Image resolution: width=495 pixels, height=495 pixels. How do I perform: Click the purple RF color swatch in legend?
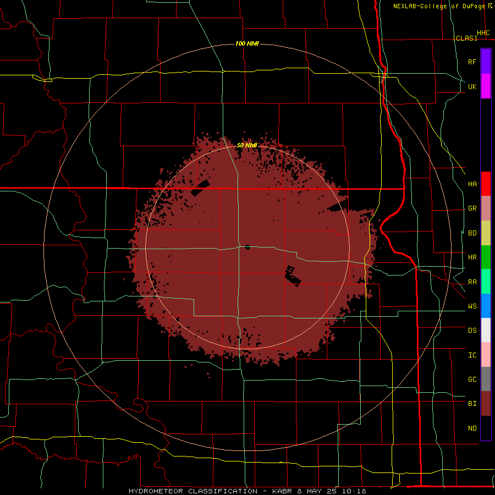click(486, 62)
